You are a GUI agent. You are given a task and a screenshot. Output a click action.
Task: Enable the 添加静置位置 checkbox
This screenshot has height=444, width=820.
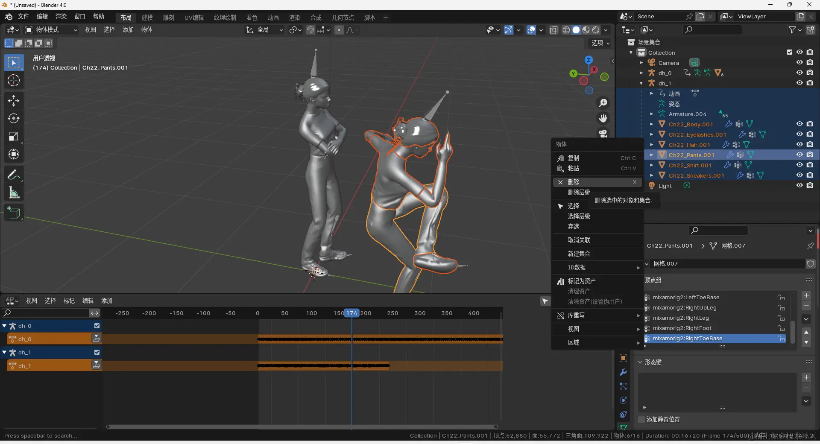641,420
